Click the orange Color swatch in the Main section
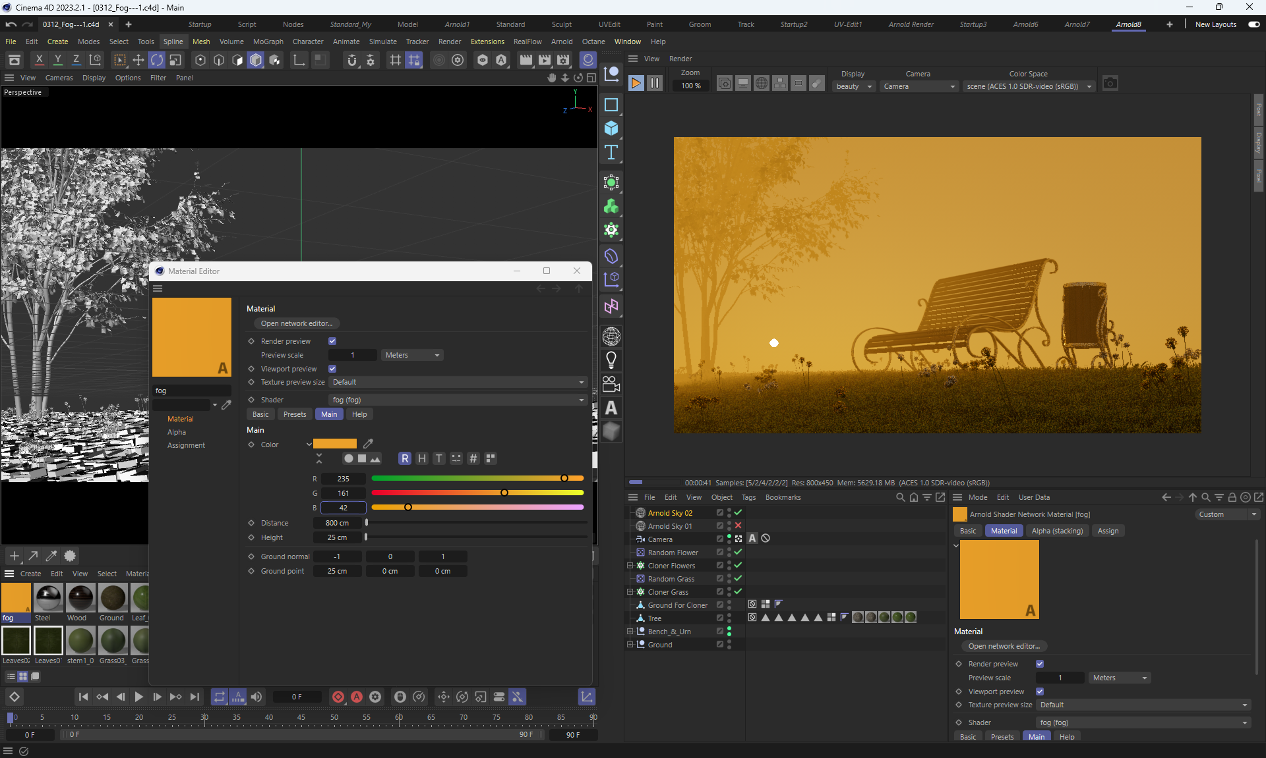Viewport: 1266px width, 758px height. [x=335, y=444]
